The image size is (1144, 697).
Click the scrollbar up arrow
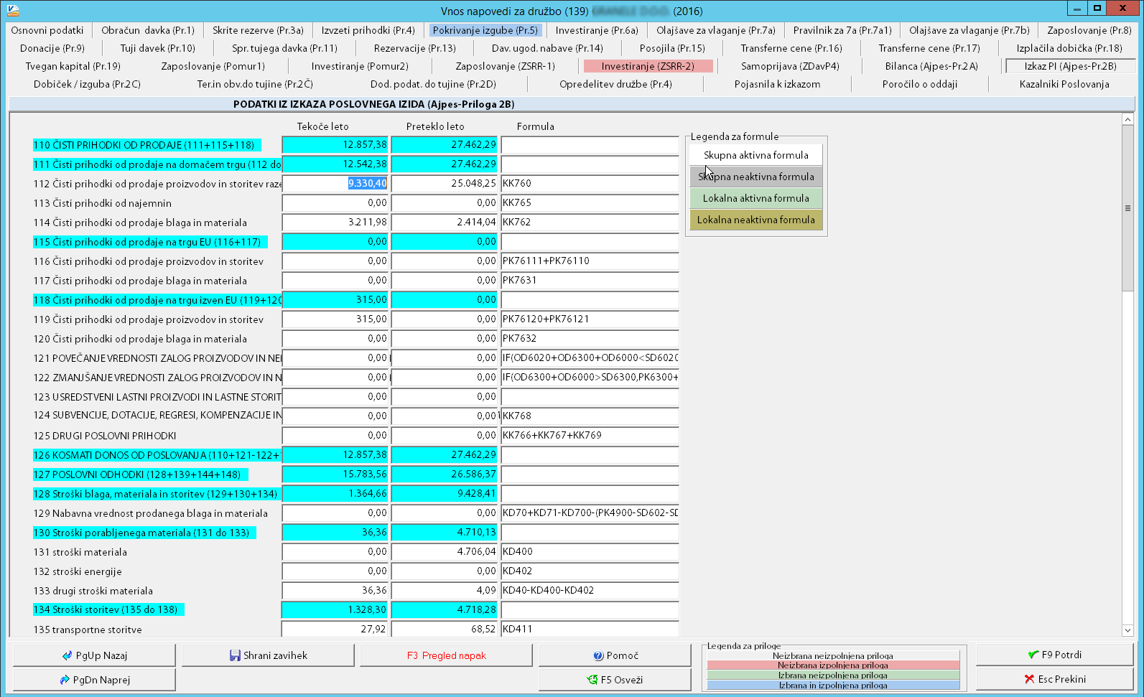pyautogui.click(x=1127, y=119)
